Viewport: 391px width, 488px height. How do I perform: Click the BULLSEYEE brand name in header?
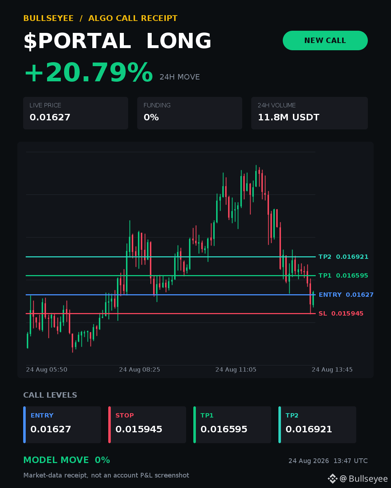49,18
